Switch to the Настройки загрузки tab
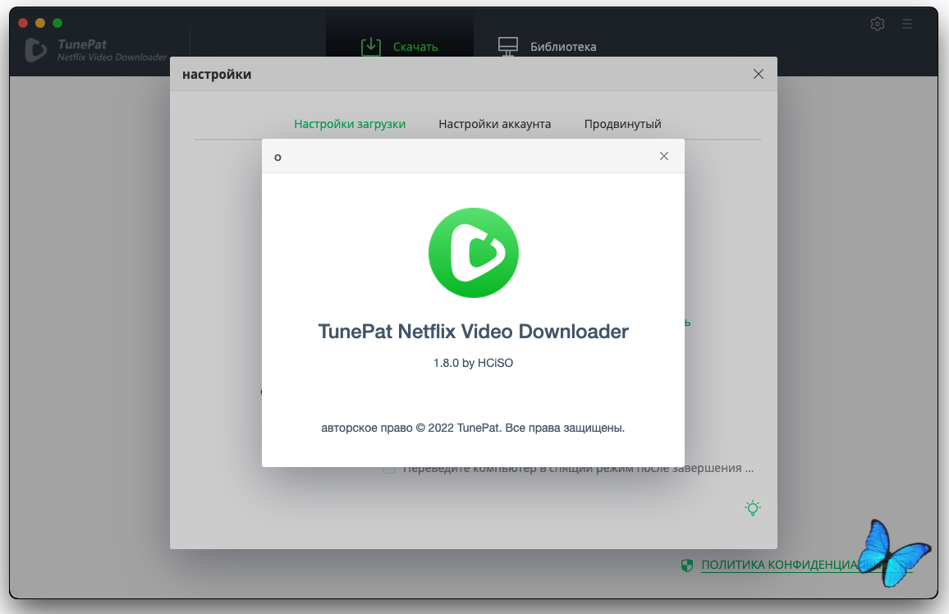Image resolution: width=949 pixels, height=614 pixels. coord(350,124)
